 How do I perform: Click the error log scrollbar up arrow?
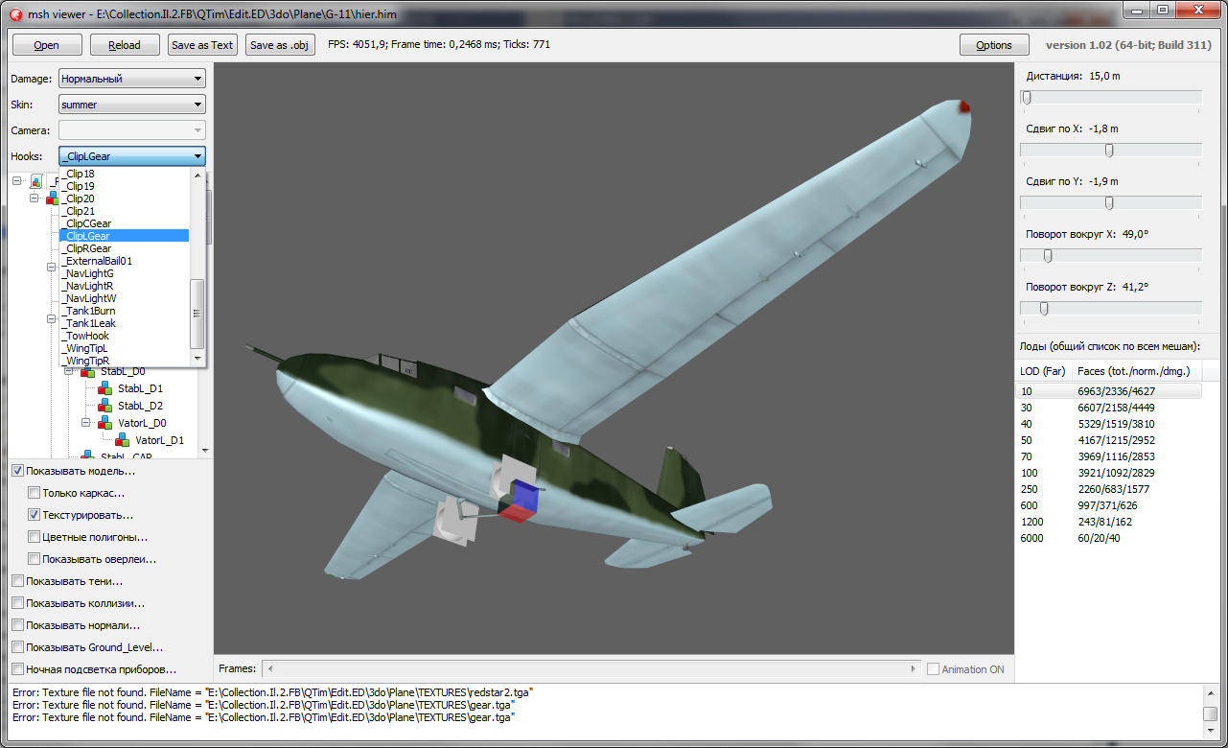point(1210,694)
